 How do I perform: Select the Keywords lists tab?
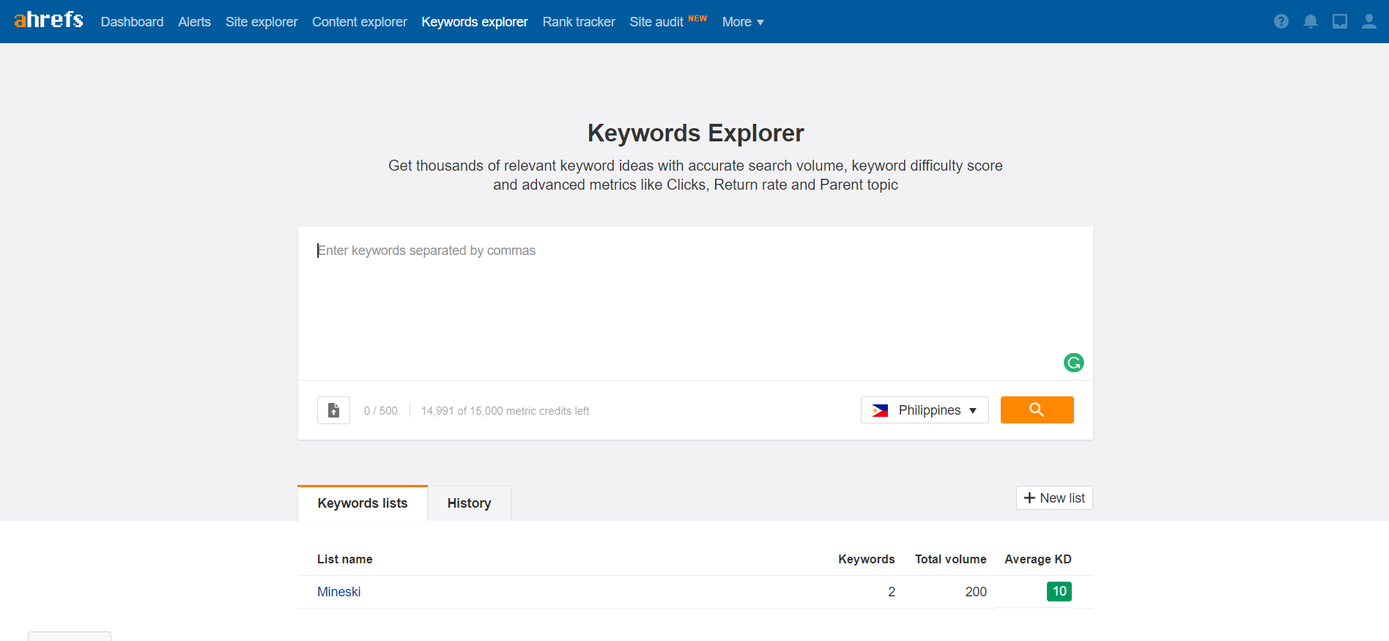(x=362, y=503)
